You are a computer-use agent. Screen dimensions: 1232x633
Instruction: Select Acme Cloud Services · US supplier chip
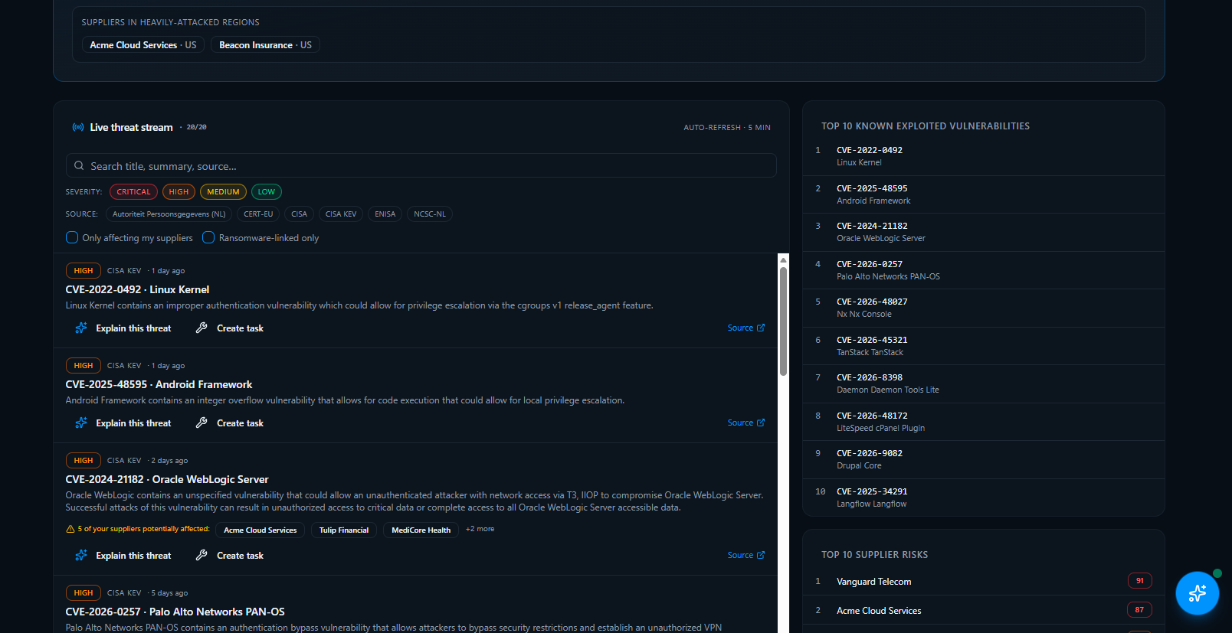(143, 45)
